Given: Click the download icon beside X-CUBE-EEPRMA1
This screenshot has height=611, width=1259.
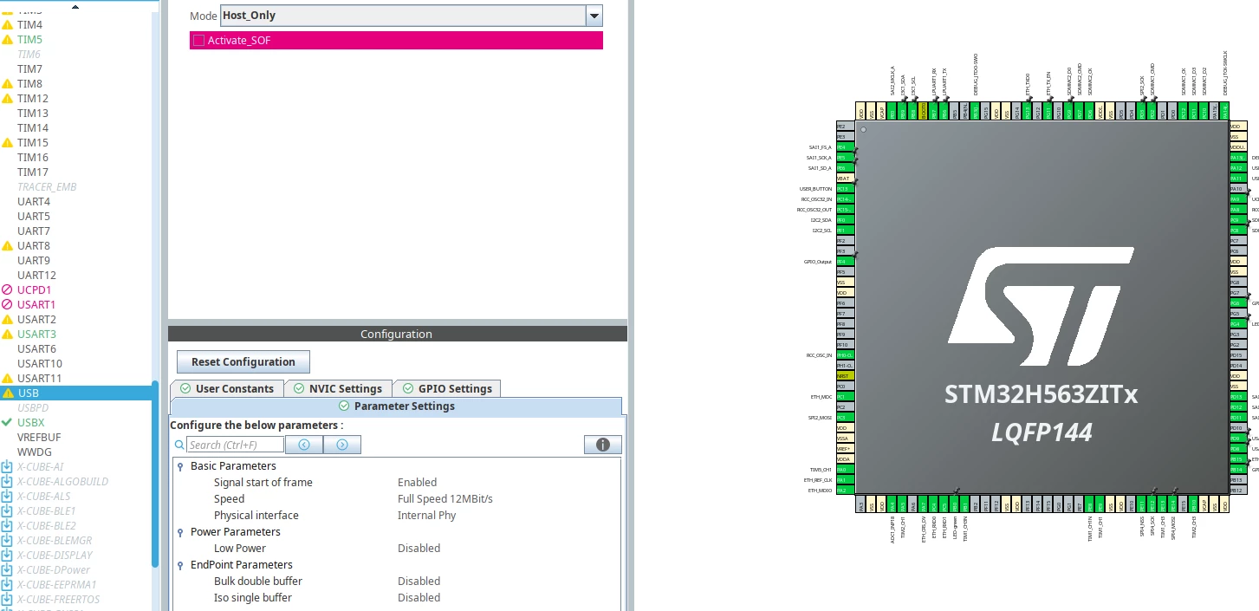Looking at the screenshot, I should point(8,585).
